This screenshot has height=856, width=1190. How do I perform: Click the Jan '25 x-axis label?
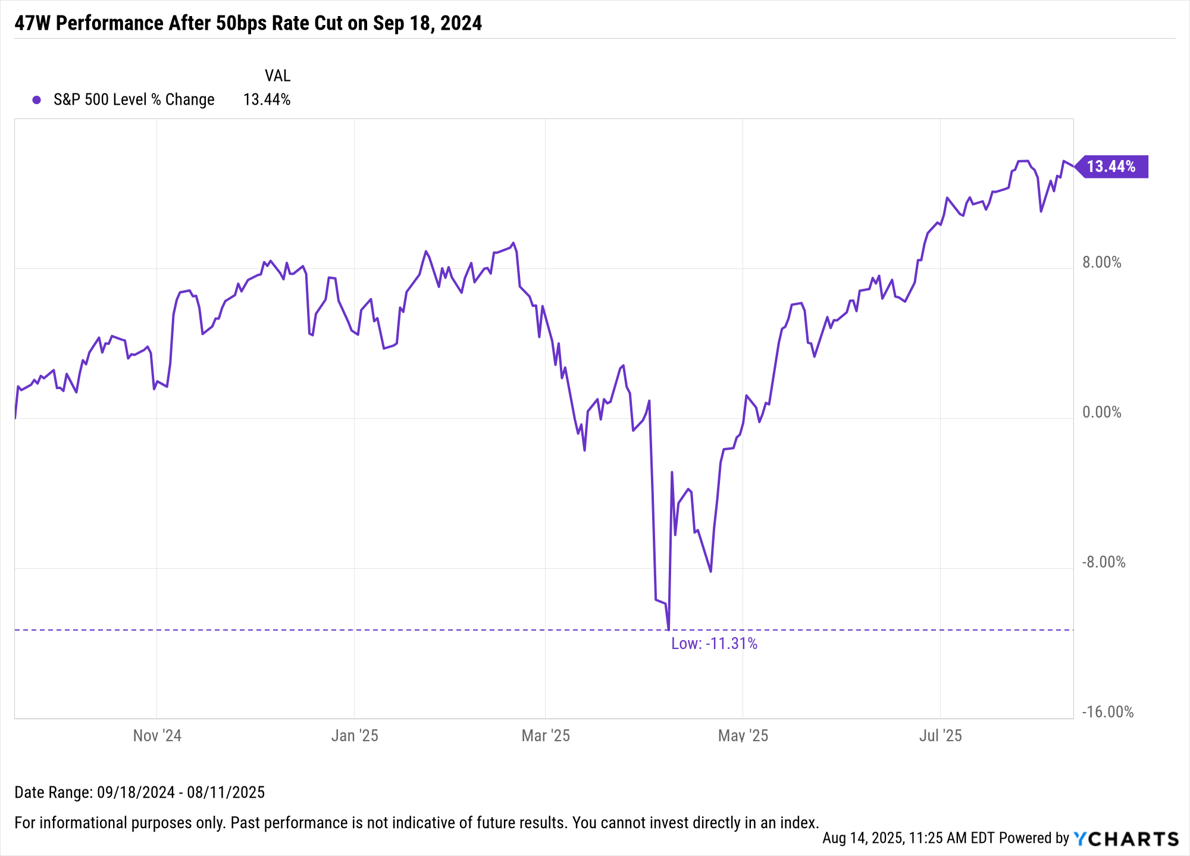coord(355,736)
